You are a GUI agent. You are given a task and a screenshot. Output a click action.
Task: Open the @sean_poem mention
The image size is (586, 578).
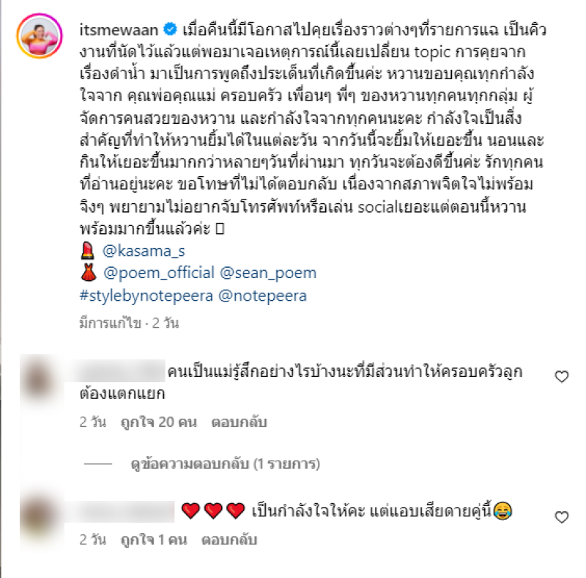pyautogui.click(x=268, y=273)
